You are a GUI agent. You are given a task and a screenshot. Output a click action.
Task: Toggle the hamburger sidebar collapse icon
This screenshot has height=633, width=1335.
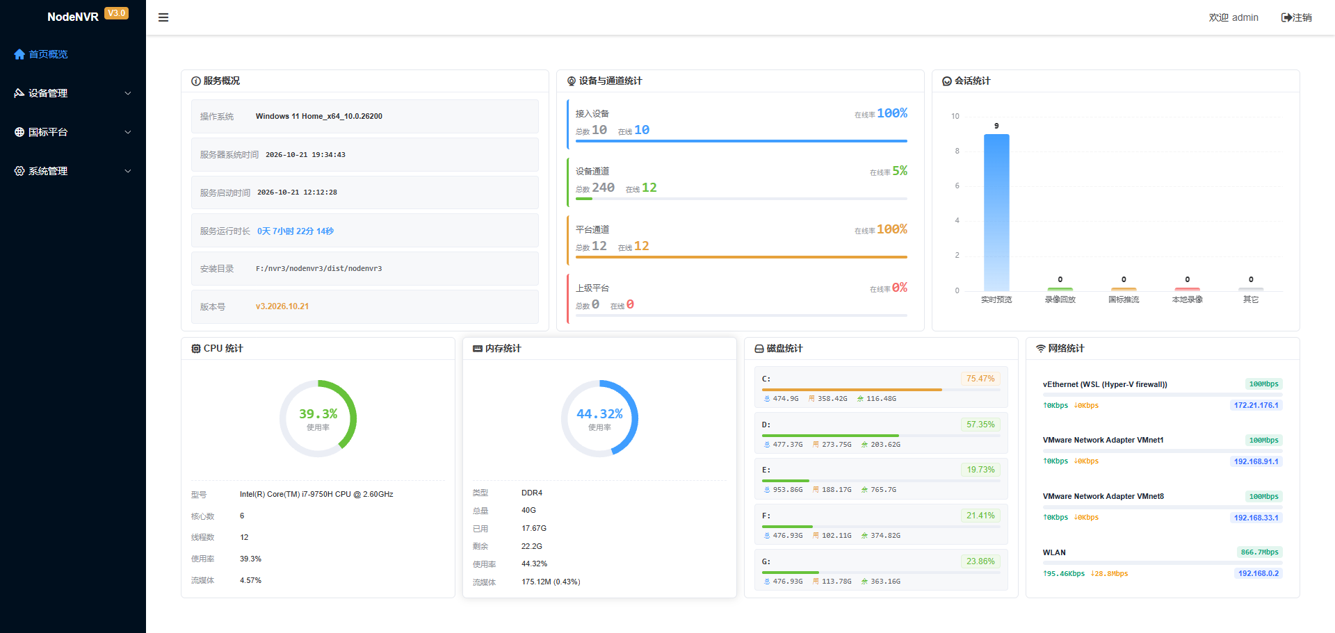point(163,17)
